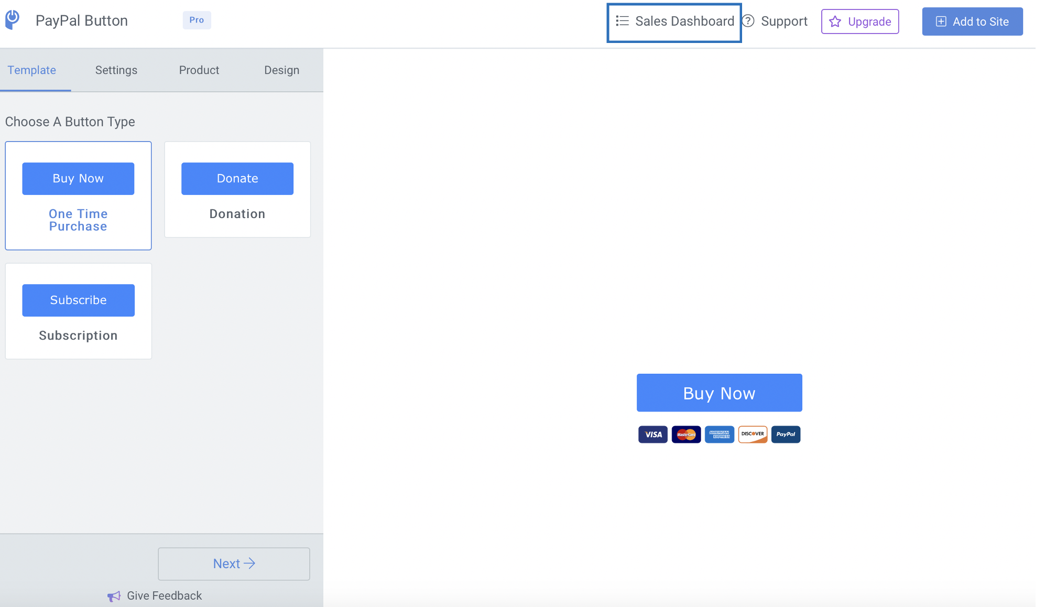Screen dimensions: 1045x607
Task: Click the Buy Now preview button
Action: tap(719, 393)
